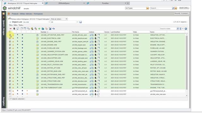Click info icon for GE-T700-TURBOSHAFT.ASM row
202x113 pixels.
pyautogui.click(x=90, y=88)
